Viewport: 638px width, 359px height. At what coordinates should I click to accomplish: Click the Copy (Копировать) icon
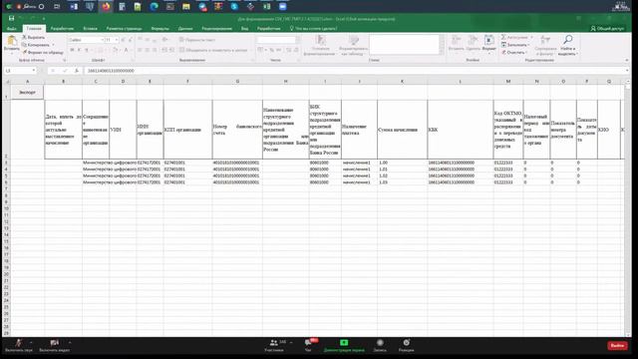[x=24, y=45]
